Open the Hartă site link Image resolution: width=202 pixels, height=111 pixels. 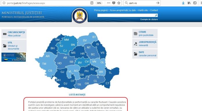coord(143,10)
